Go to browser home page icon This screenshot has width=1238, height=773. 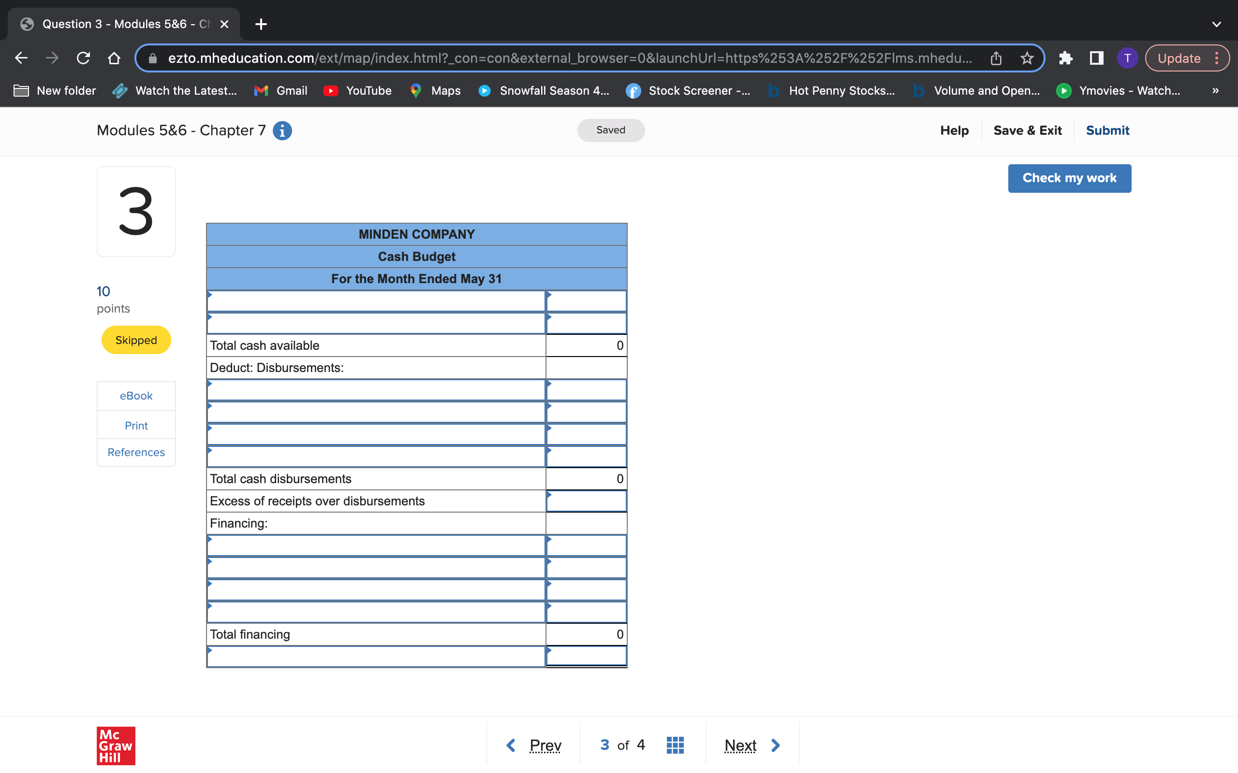(114, 58)
